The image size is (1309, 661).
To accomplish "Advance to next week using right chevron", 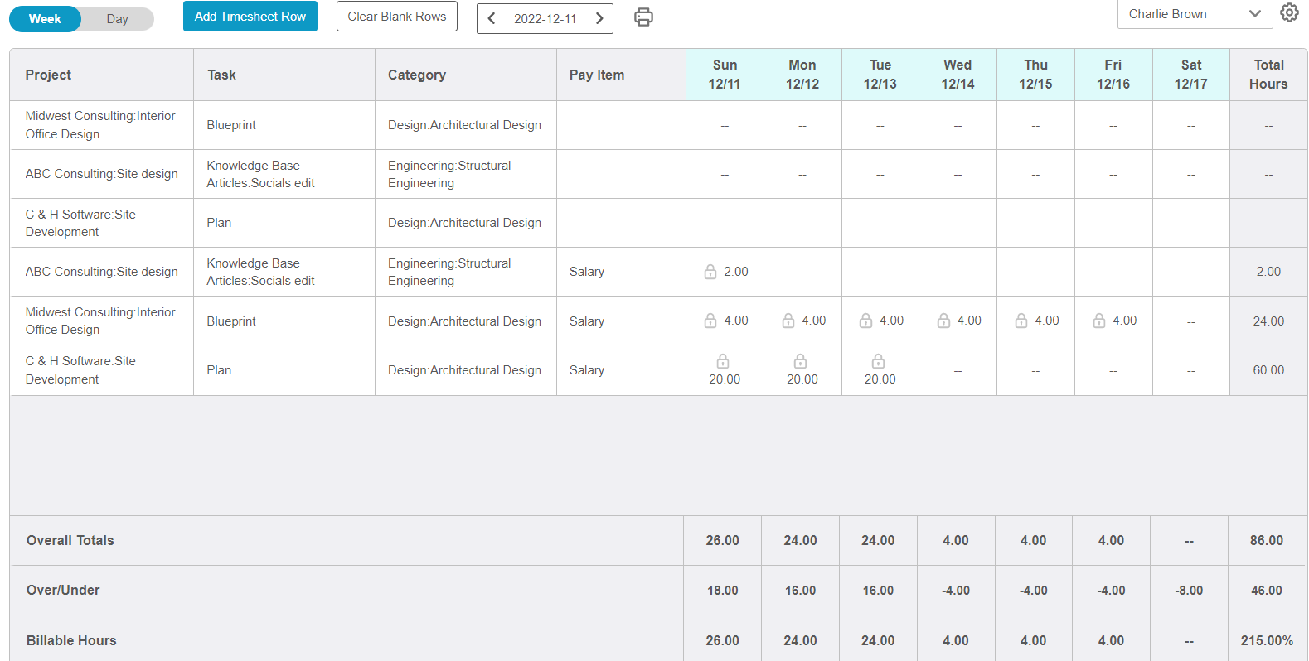I will point(599,18).
